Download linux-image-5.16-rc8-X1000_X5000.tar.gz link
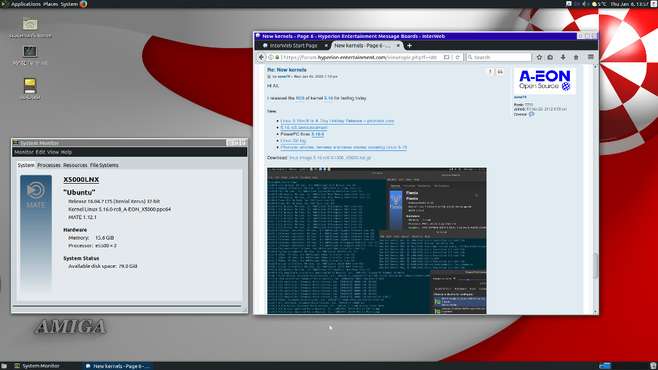The image size is (658, 370). 330,158
